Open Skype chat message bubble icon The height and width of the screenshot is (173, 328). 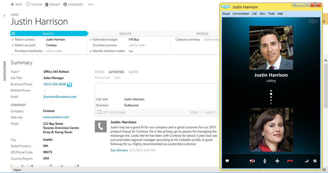coord(227,161)
